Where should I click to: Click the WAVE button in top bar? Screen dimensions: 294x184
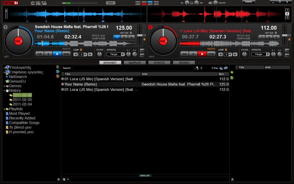coord(111,3)
